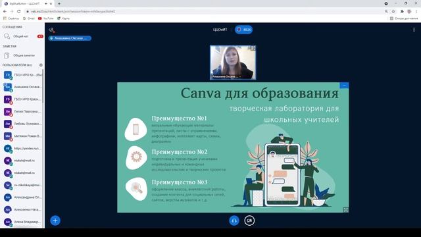The height and width of the screenshot is (237, 421).
Task: Toggle the share webcam button
Action: [249, 221]
